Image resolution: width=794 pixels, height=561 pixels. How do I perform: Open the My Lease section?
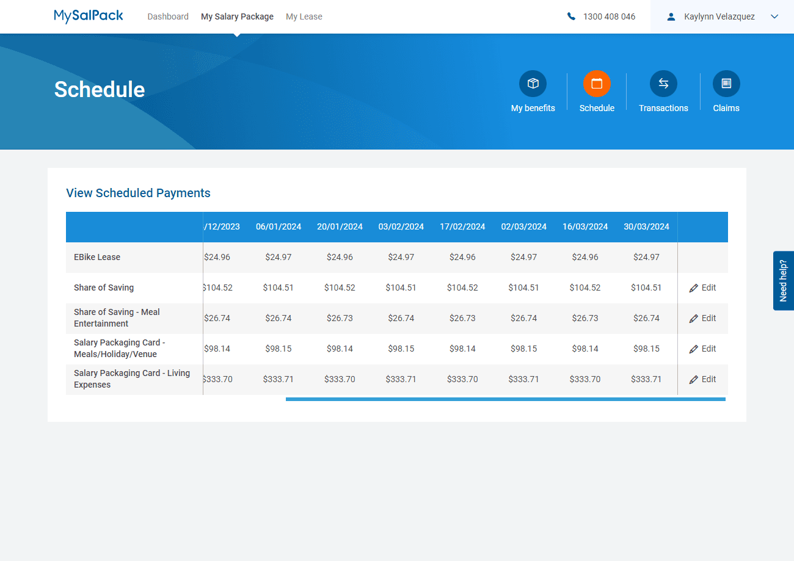tap(304, 16)
